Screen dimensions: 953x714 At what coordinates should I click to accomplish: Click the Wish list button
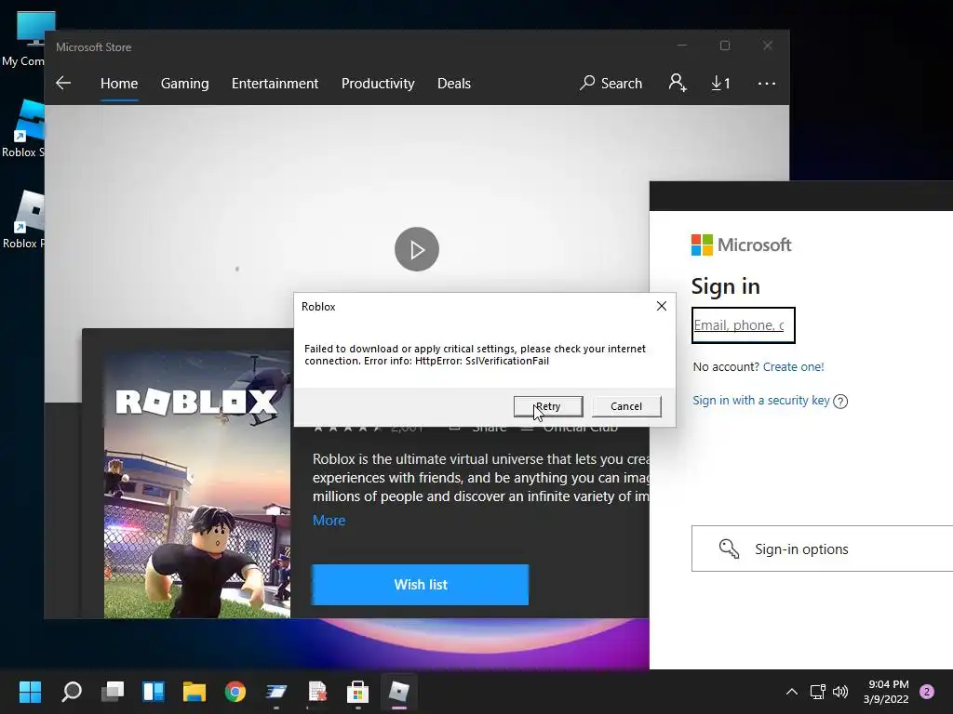tap(420, 585)
